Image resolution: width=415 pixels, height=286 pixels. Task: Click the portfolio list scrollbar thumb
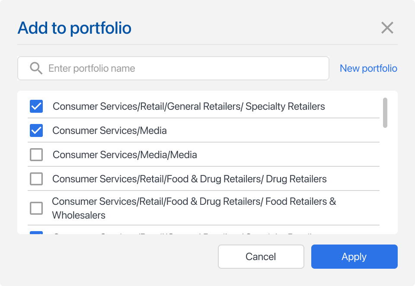point(385,113)
